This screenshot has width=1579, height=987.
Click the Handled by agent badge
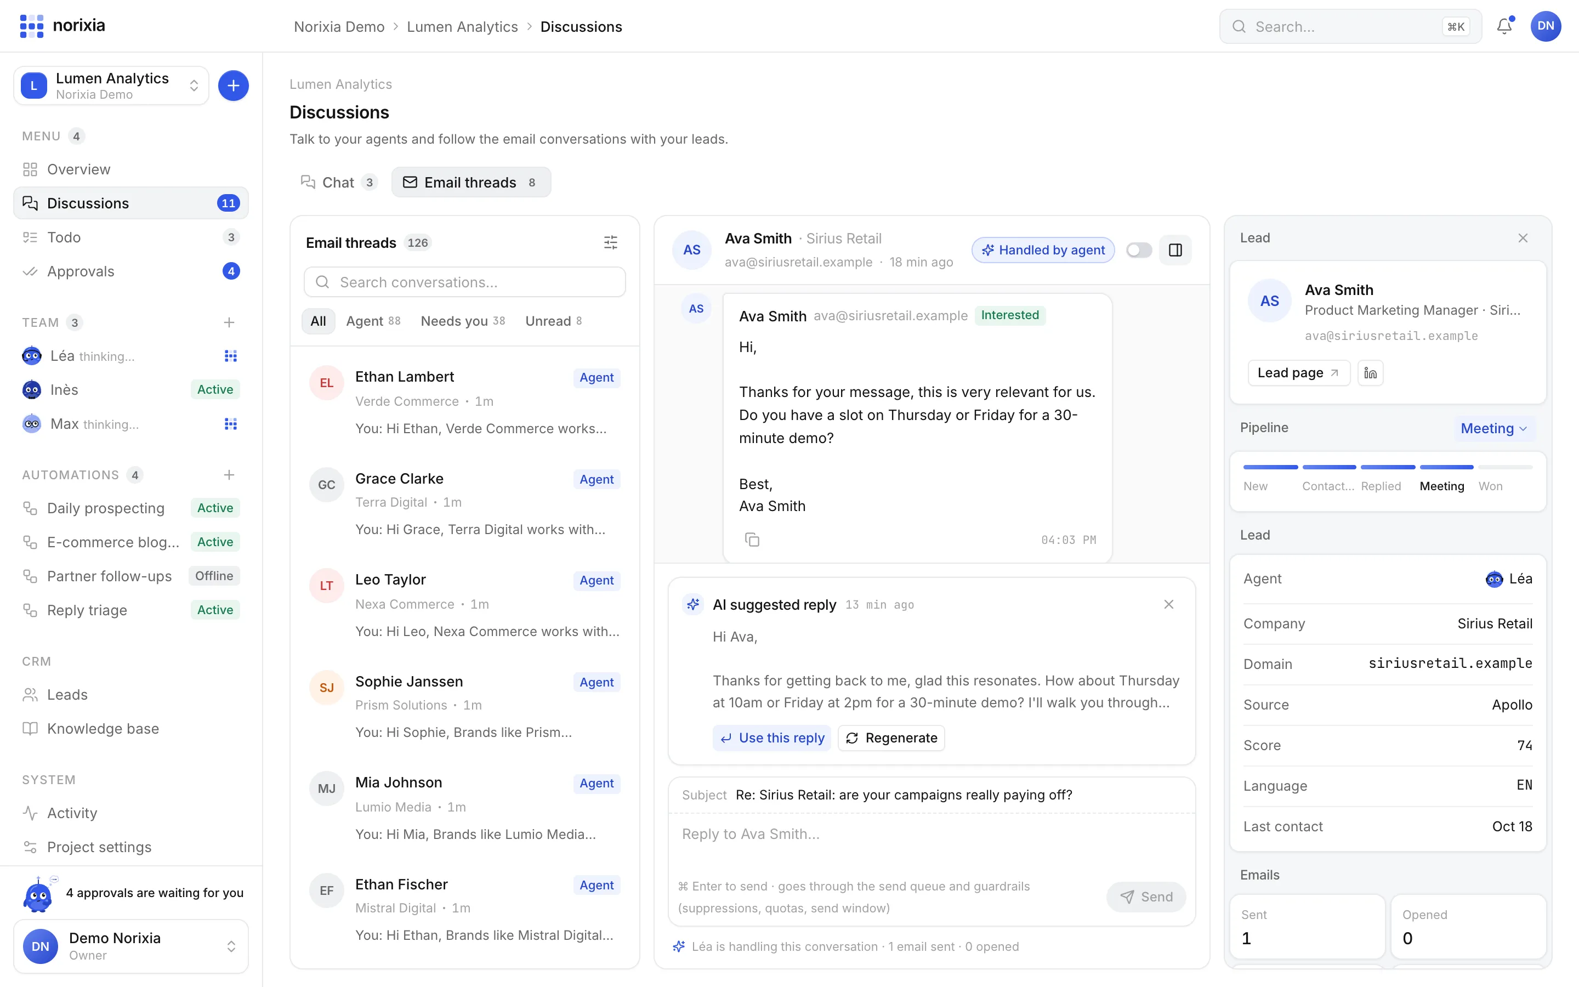(1043, 250)
